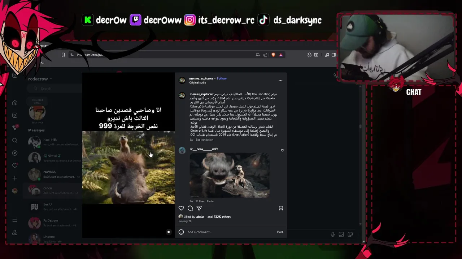Open the Brave Shields lion icon
Viewport: 462px width, 259px height.
273,55
